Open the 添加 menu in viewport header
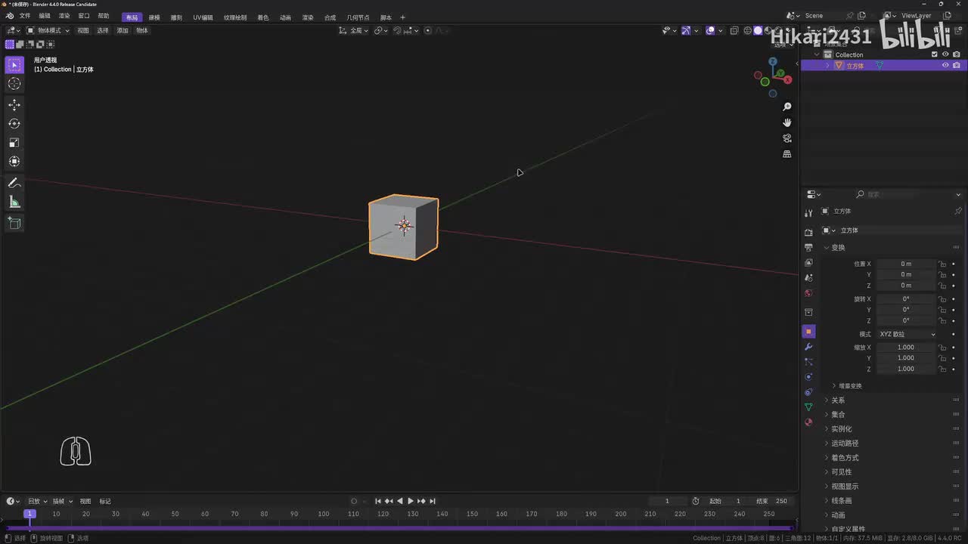 point(123,30)
